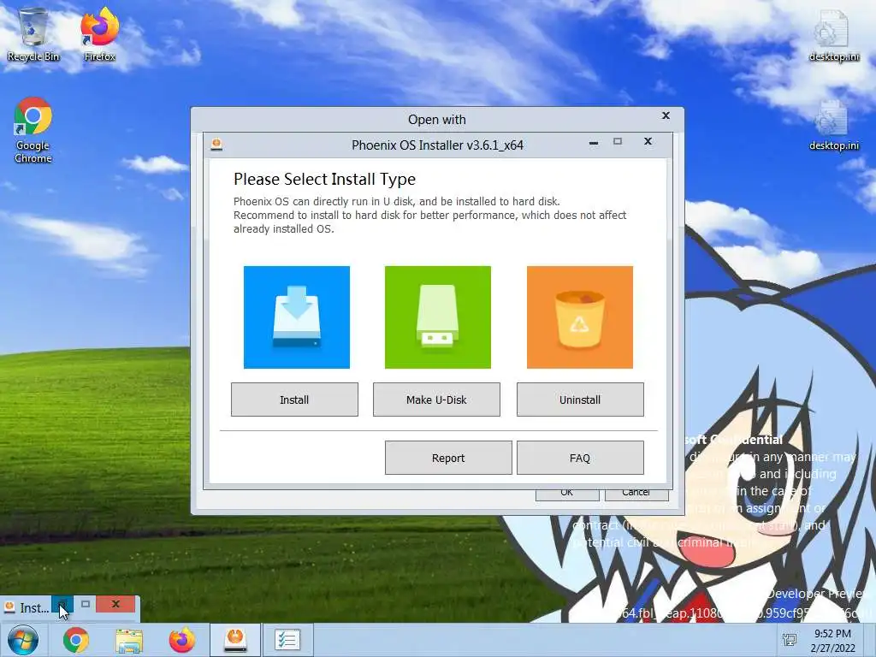
Task: Click the blue Install to hard disk icon
Action: 297,317
